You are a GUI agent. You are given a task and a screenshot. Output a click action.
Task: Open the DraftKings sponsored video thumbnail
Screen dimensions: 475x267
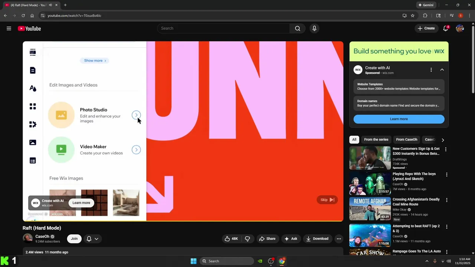(x=370, y=158)
